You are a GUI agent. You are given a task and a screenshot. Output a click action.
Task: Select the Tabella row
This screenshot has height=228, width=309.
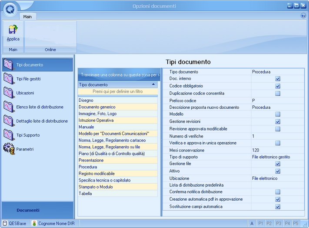(118, 194)
